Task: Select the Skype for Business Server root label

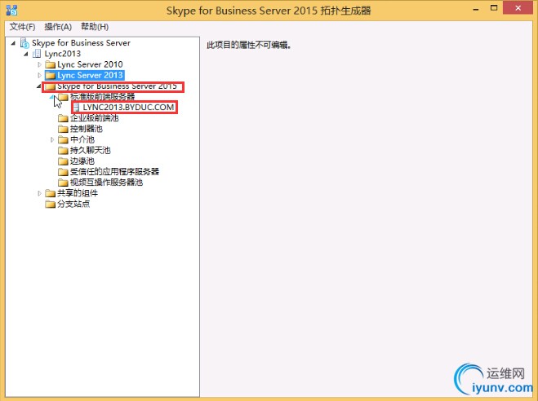Action: click(81, 43)
